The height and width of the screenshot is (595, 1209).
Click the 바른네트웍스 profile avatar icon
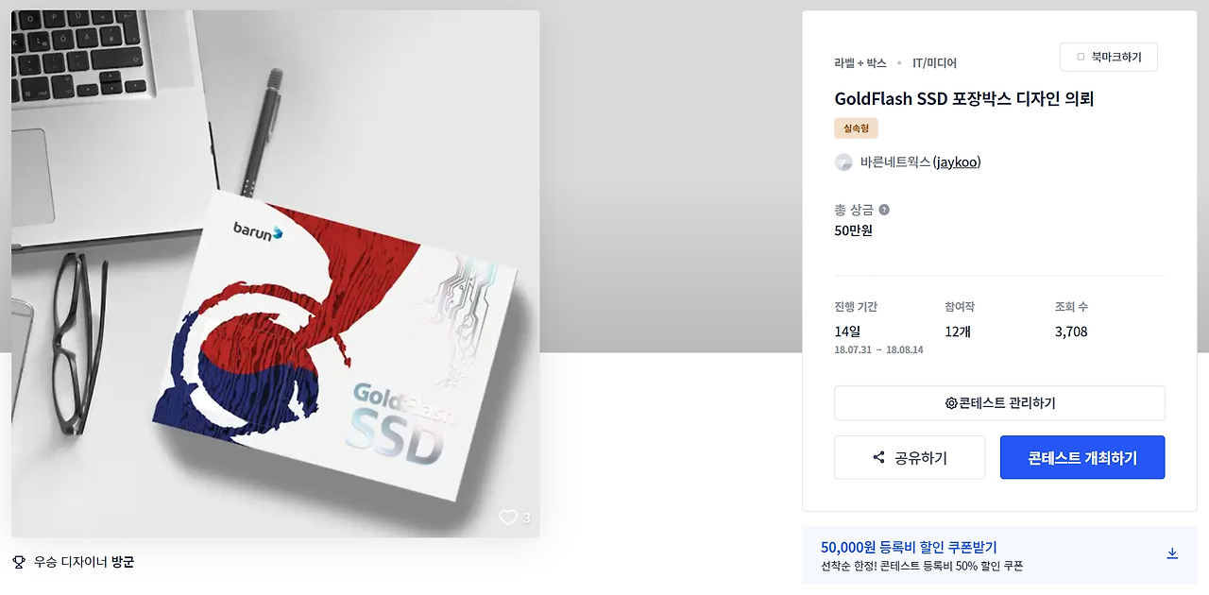[843, 162]
